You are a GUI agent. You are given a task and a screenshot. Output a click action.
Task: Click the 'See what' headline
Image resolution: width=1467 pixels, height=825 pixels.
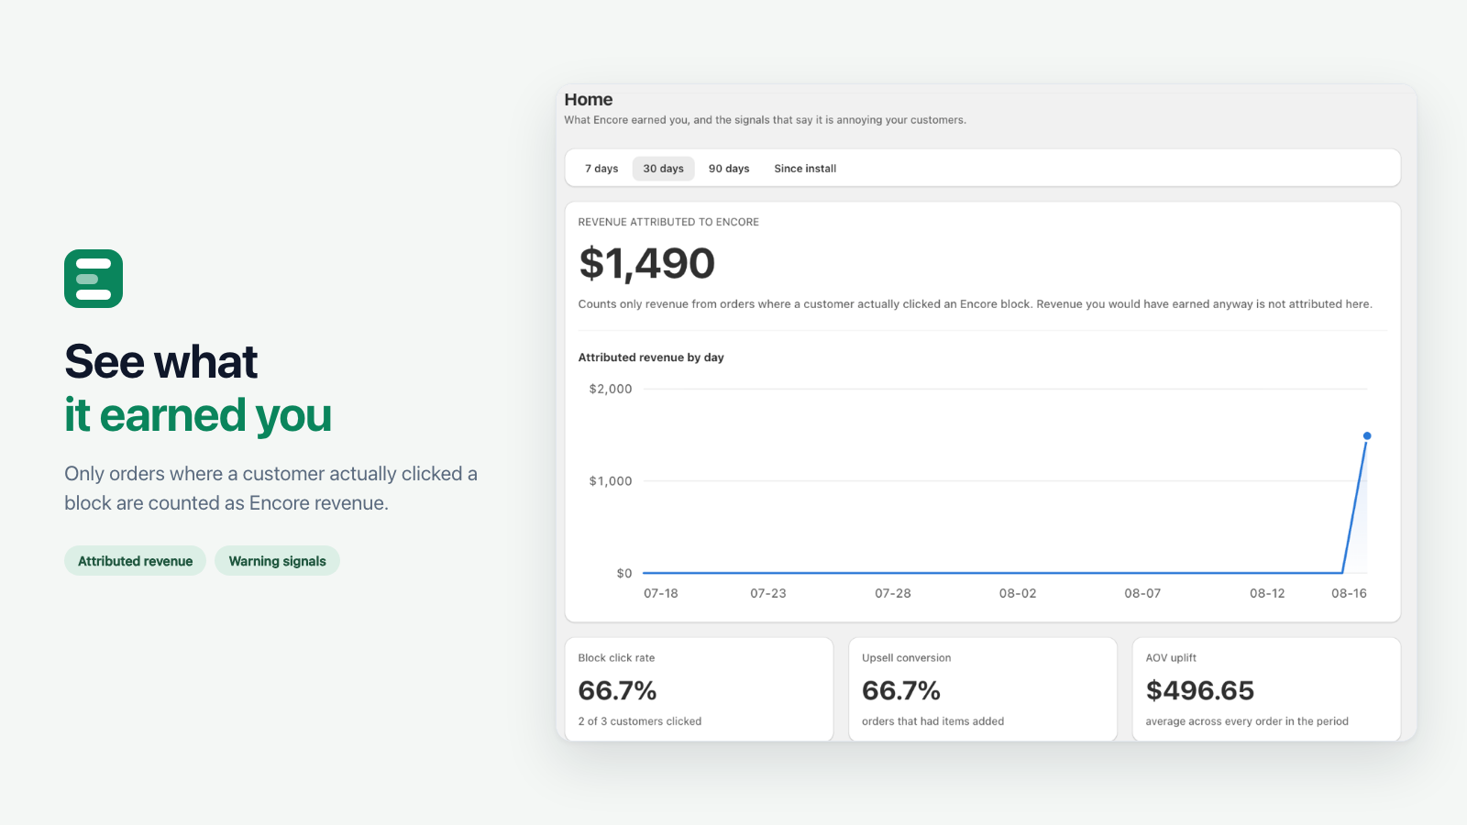(x=161, y=361)
